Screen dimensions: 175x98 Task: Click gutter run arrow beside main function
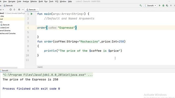coord(32,14)
